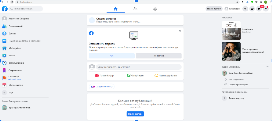
Task: Click the Создать историю plus icon
Action: [92, 20]
